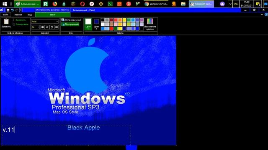Click the Black Apple text on the canvas

point(84,128)
